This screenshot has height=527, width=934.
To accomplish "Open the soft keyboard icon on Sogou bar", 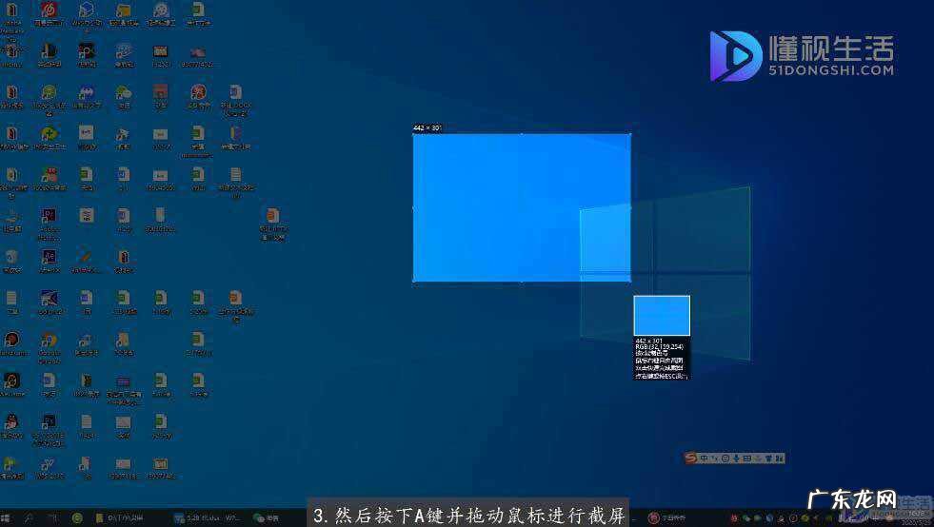I will pos(747,458).
